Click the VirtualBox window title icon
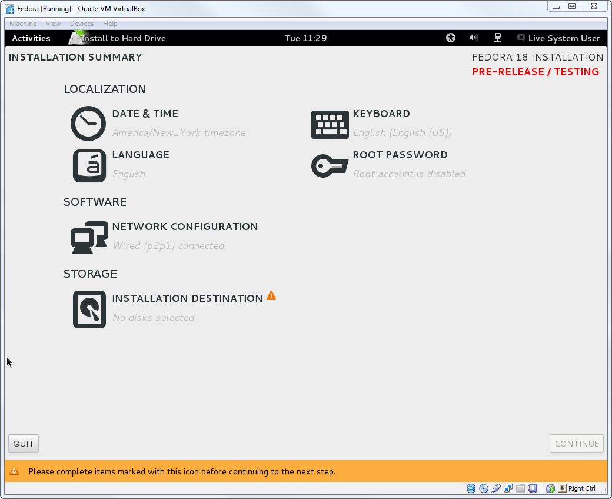The width and height of the screenshot is (612, 499). tap(10, 9)
